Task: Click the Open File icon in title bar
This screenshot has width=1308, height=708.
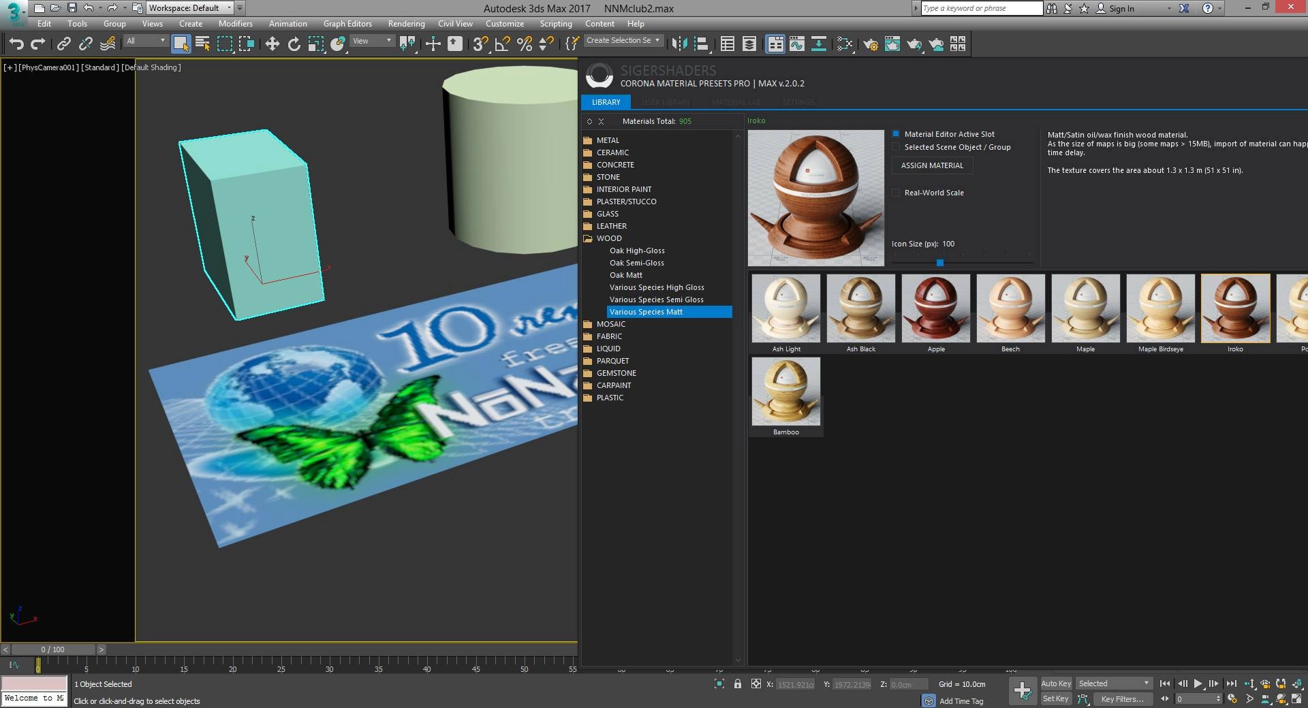Action: point(55,8)
